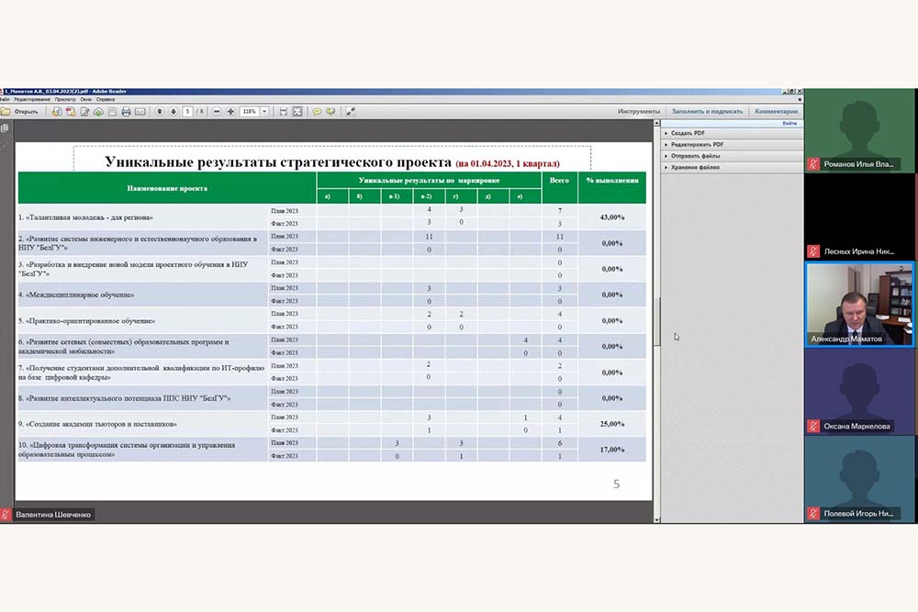918x612 pixels.
Task: Select Александр Маматов's video tile
Action: coord(859,304)
